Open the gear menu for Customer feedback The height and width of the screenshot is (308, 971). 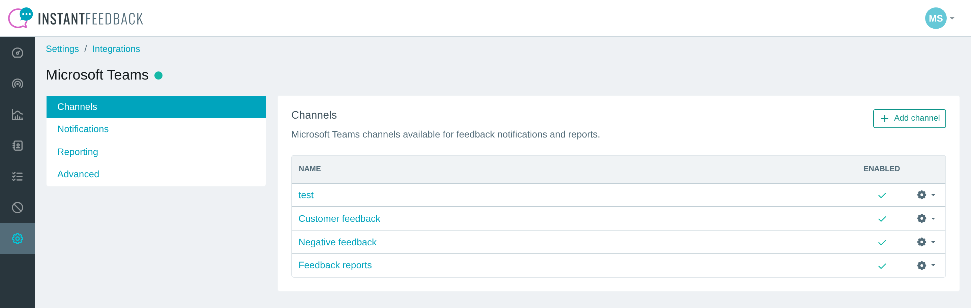coord(926,218)
